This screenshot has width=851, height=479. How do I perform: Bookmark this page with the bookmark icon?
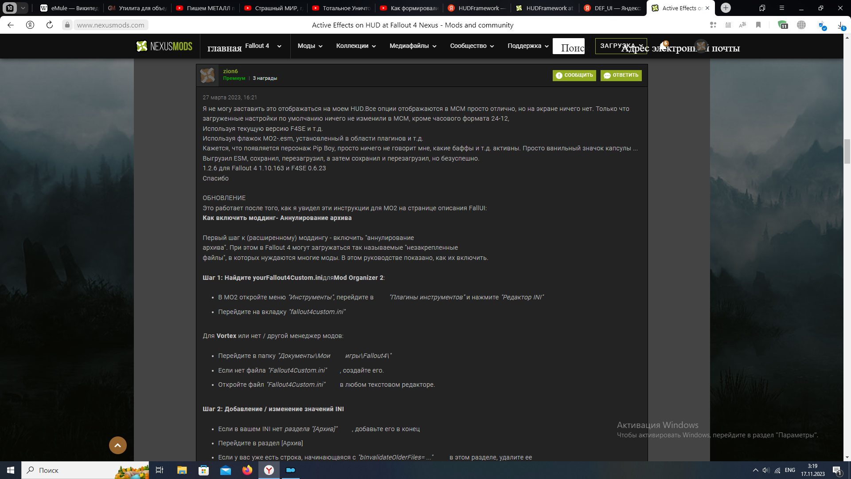click(x=758, y=25)
